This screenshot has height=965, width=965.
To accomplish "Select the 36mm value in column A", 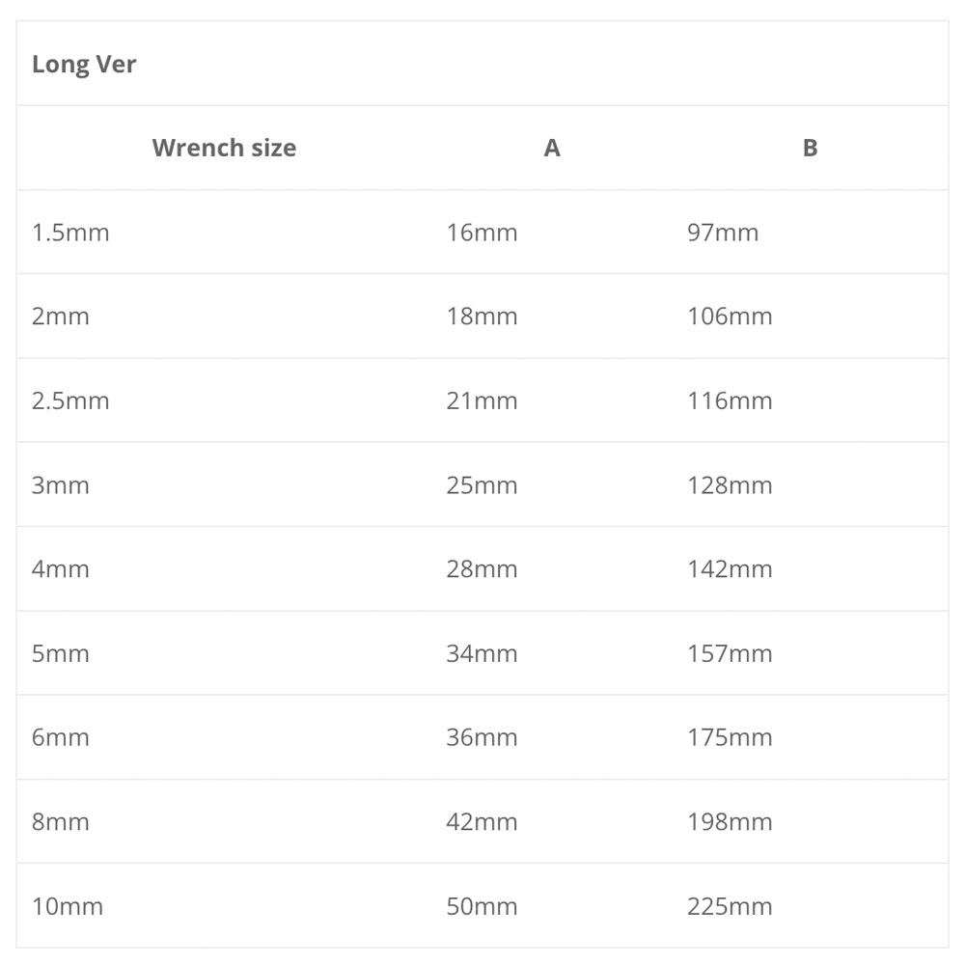I will [x=482, y=738].
